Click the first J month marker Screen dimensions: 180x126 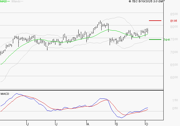28,124
